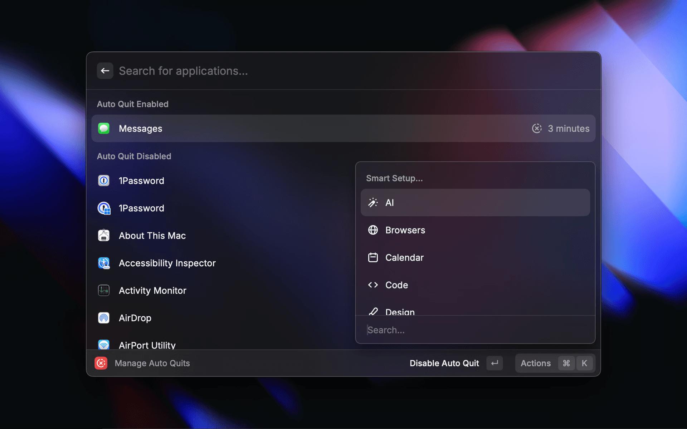687x429 pixels.
Task: Click the back arrow button
Action: 105,70
